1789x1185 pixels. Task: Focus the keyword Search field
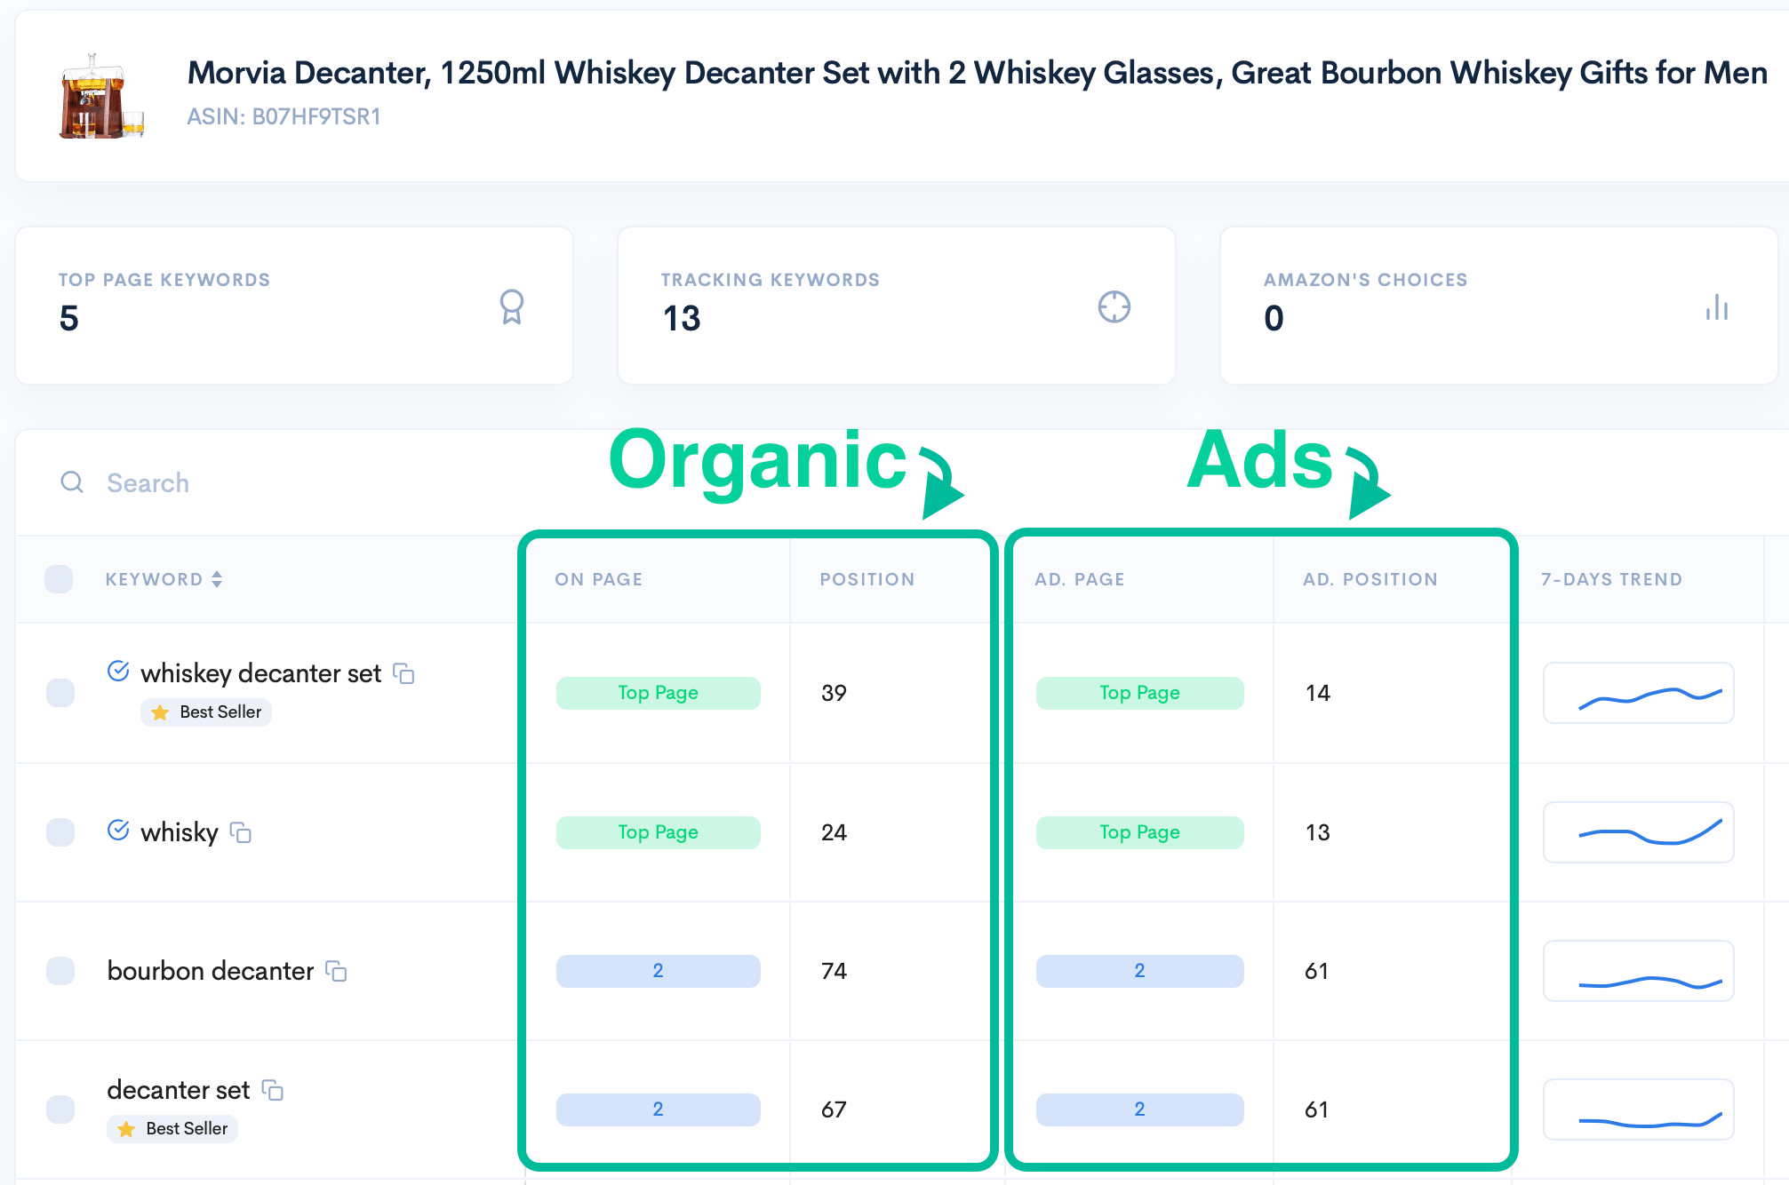(x=267, y=482)
